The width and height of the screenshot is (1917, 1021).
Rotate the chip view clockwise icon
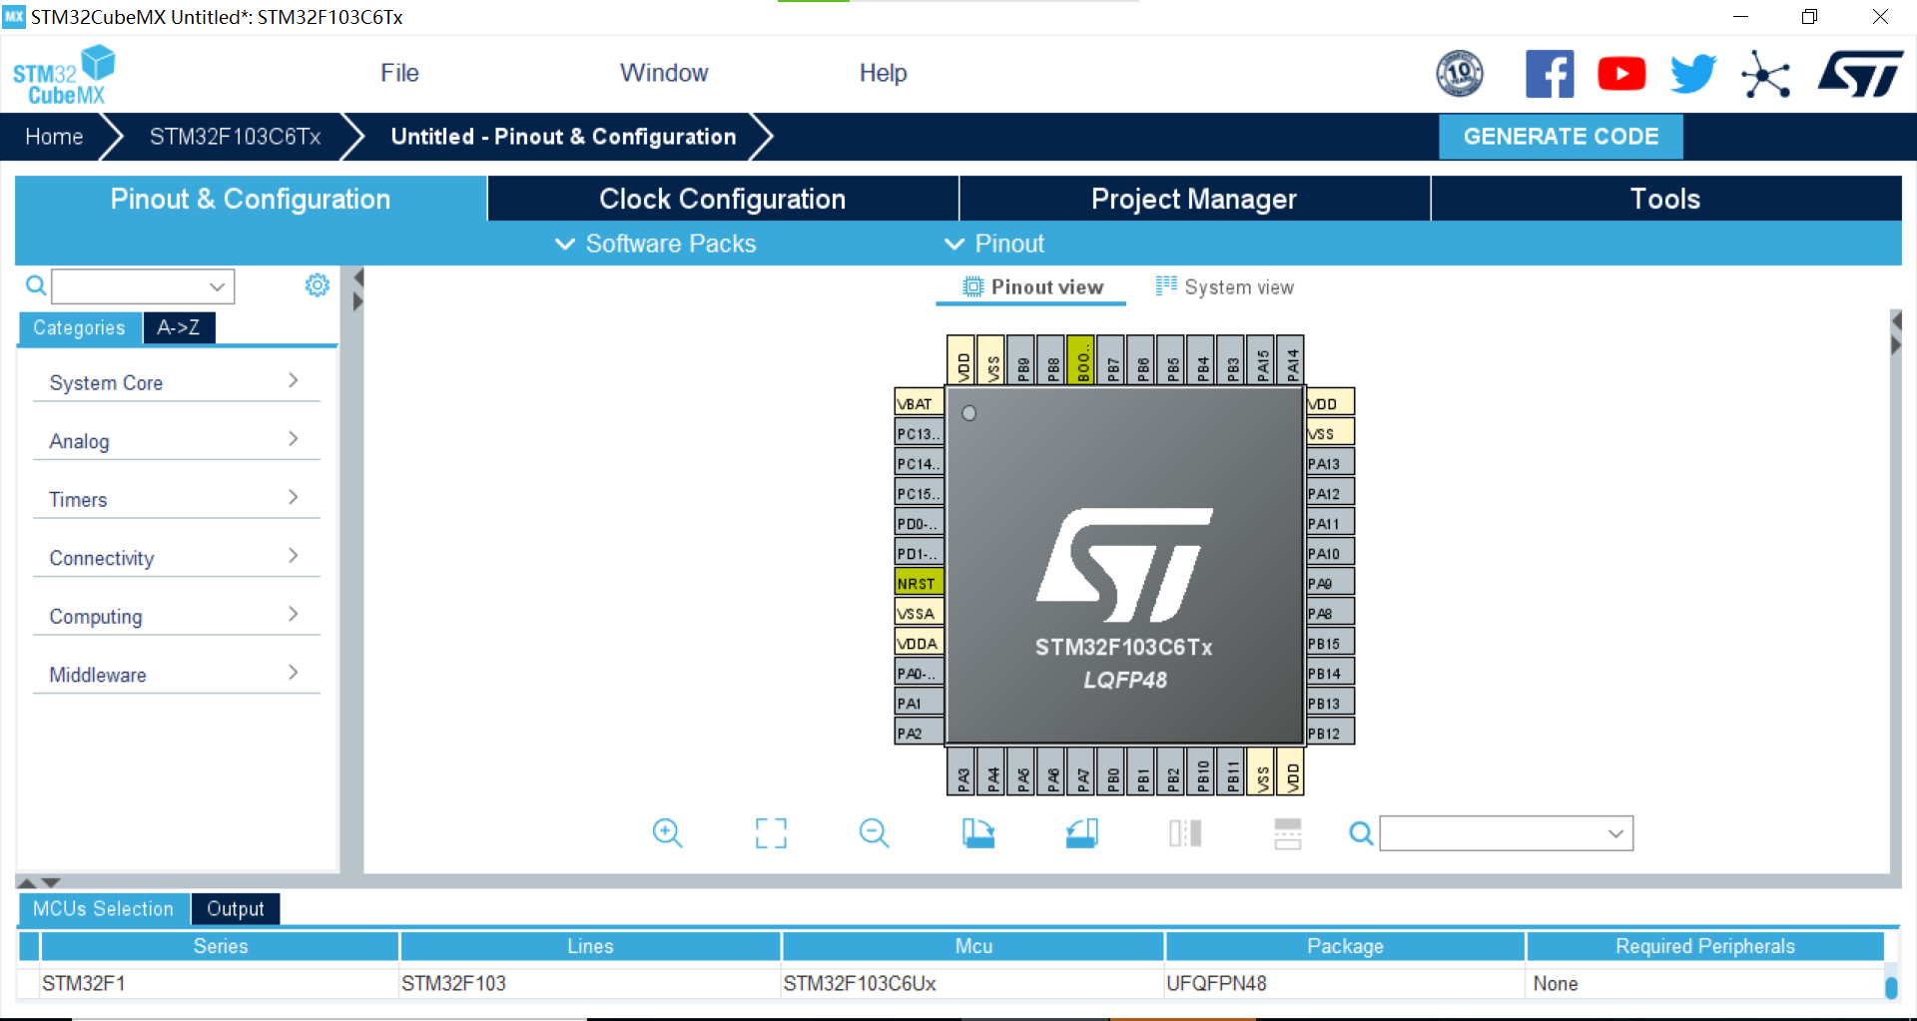coord(977,833)
